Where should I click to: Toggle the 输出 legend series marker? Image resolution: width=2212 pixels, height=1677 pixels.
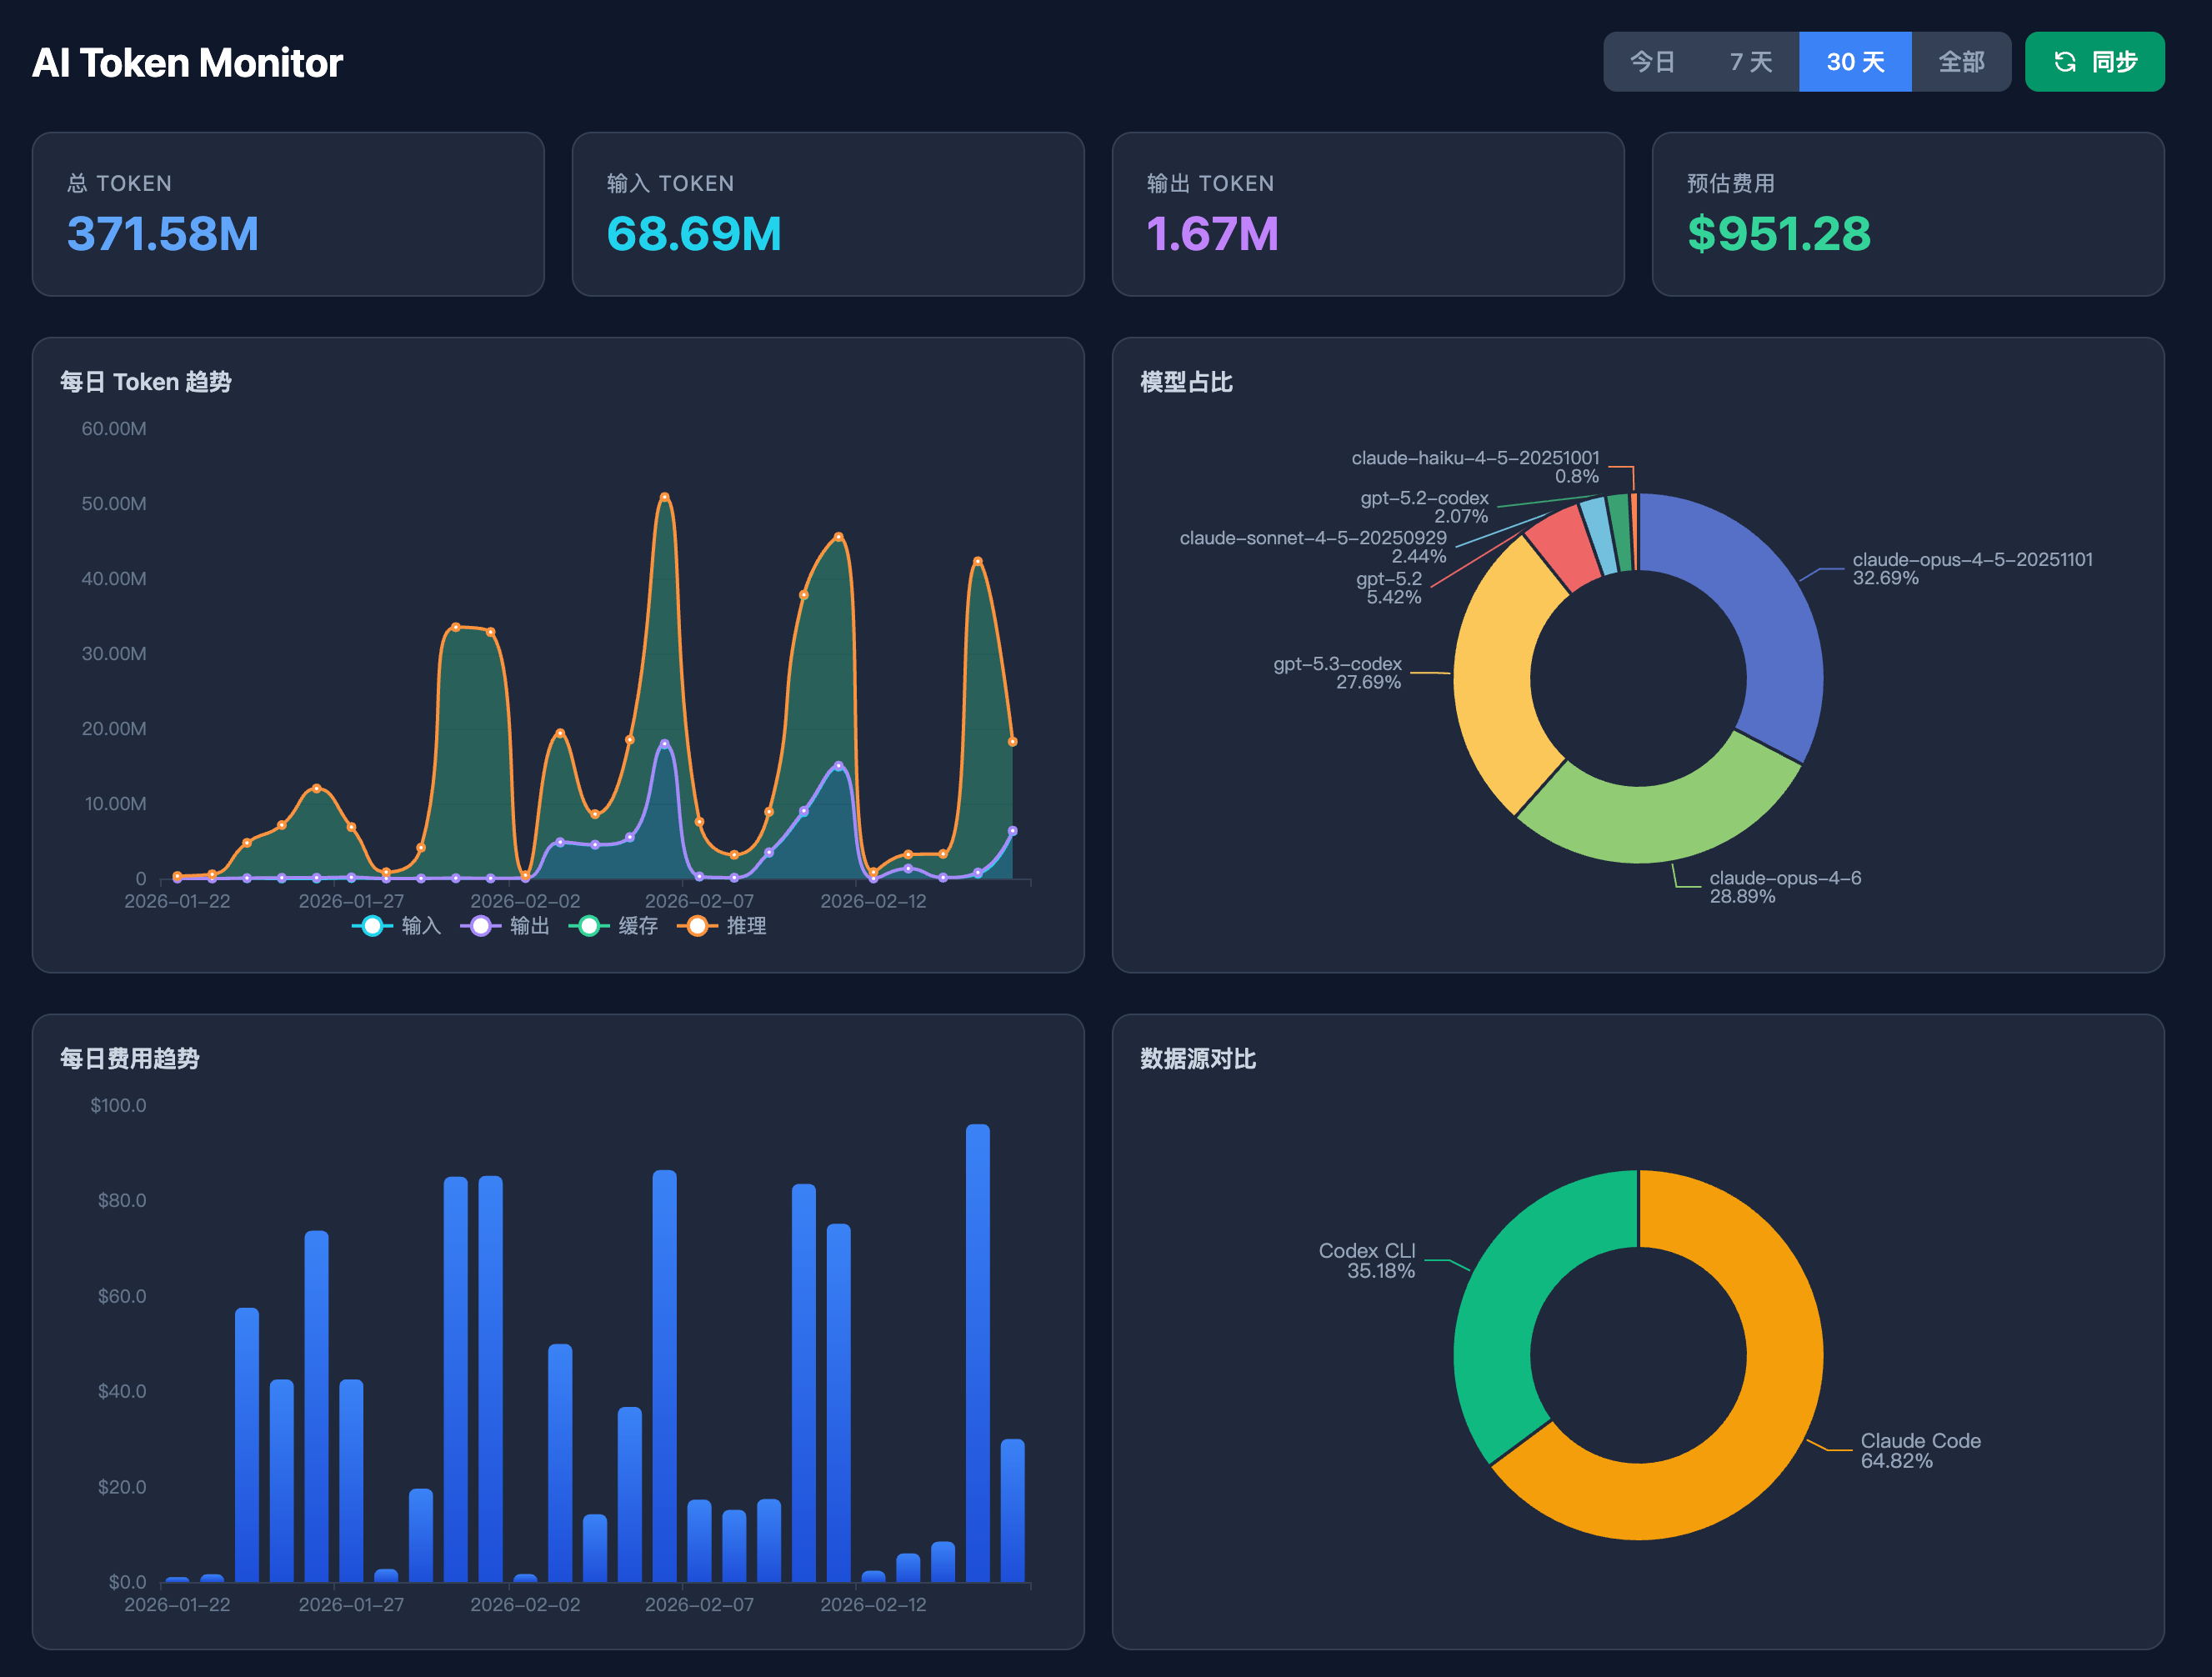[481, 926]
